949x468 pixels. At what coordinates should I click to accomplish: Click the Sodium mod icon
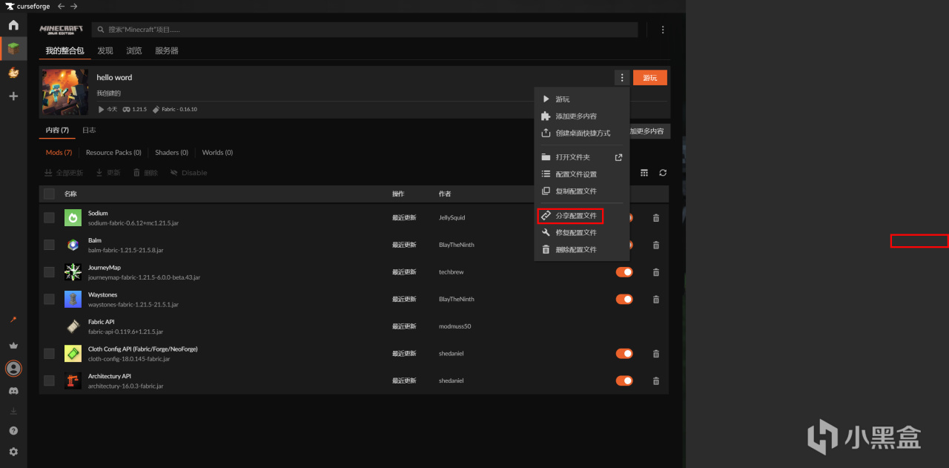(73, 218)
